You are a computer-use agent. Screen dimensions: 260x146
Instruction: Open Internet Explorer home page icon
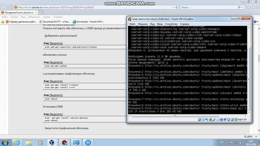pyautogui.click(x=249, y=7)
